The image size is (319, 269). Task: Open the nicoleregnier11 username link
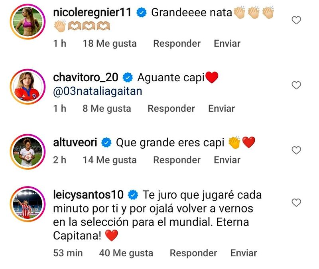[92, 12]
